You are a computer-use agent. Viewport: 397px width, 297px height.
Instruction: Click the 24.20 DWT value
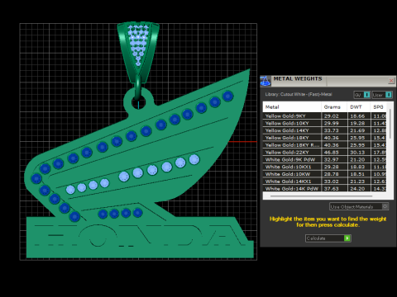357,189
